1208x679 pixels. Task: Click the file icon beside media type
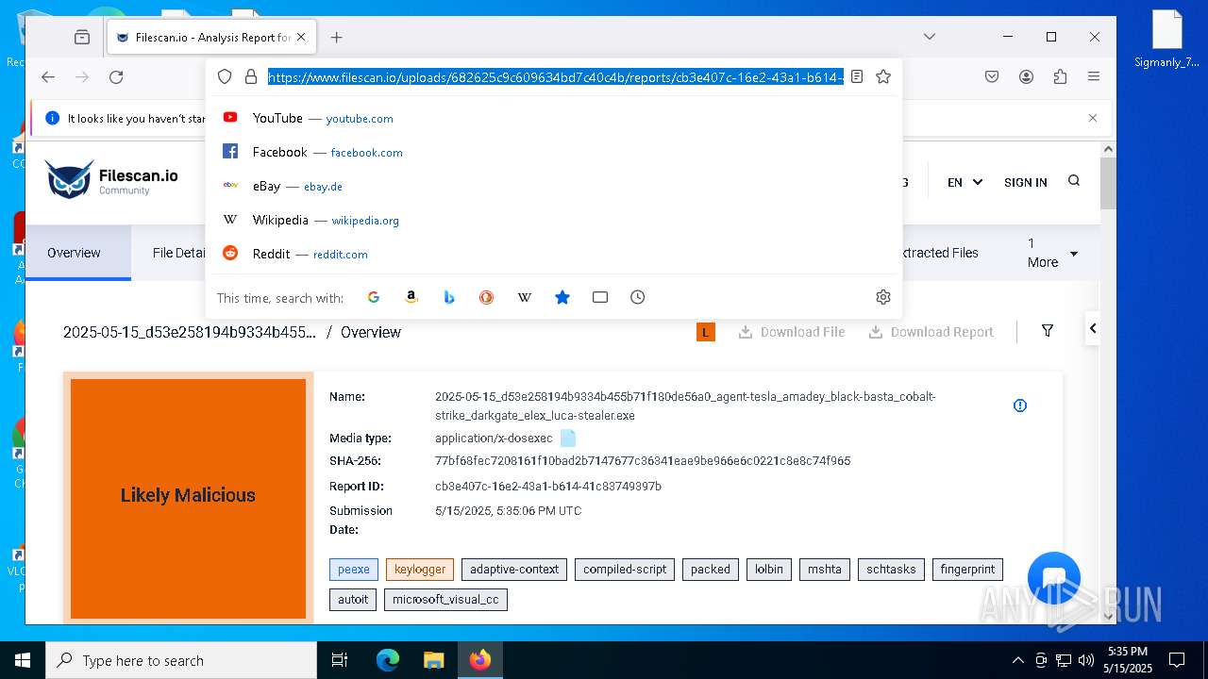[568, 439]
